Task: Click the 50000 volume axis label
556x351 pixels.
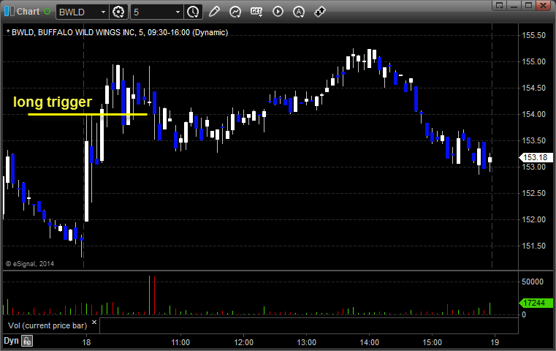Action: click(x=532, y=282)
